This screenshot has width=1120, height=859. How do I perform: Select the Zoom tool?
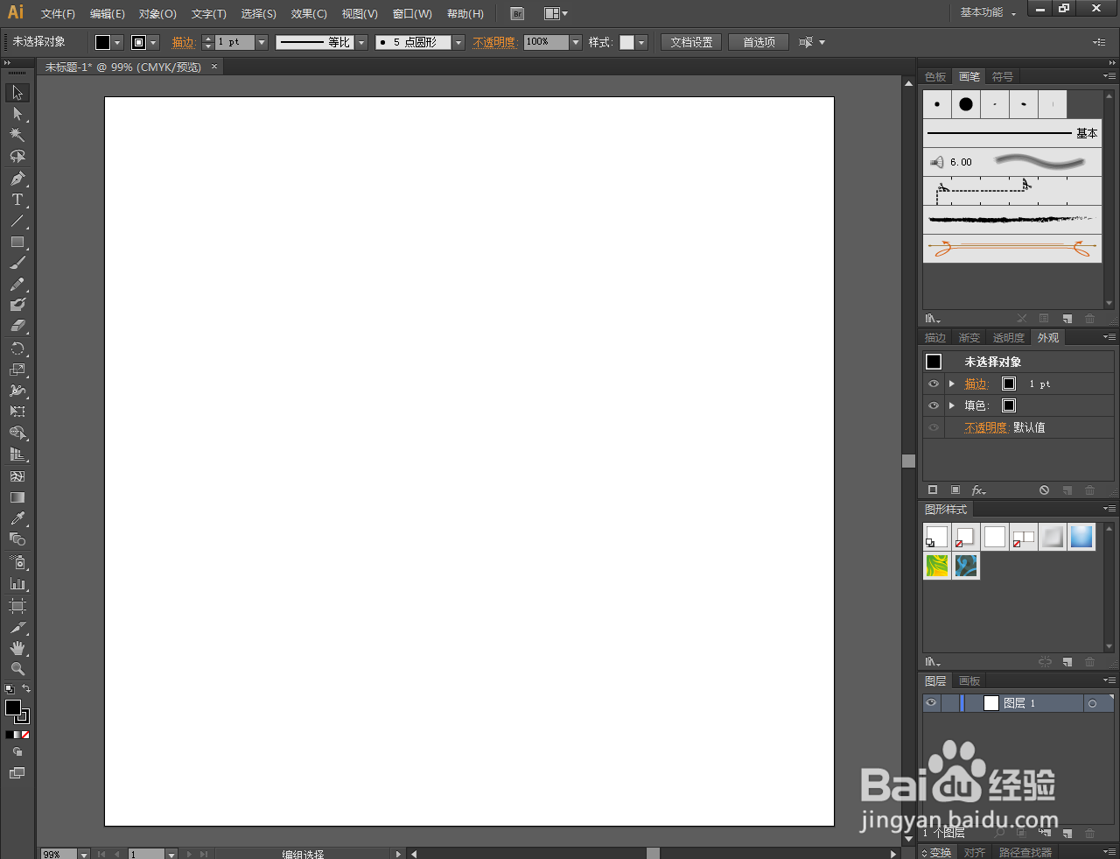pos(17,669)
